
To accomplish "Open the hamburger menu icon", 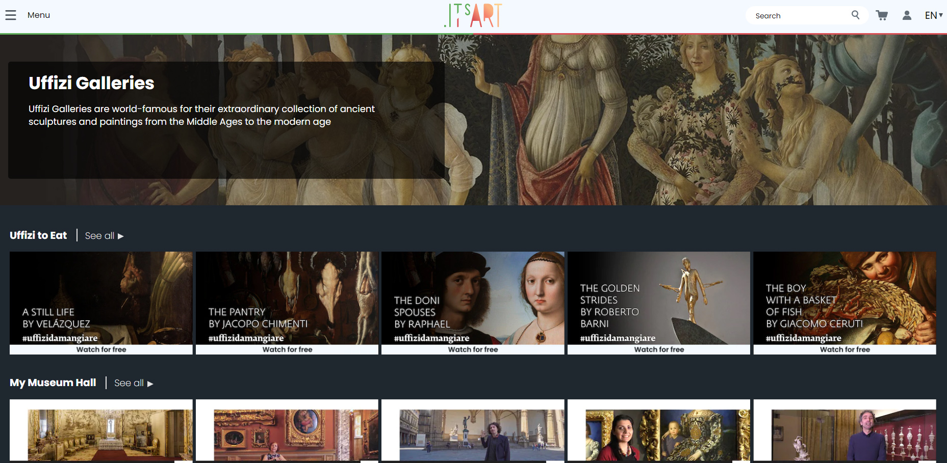I will pyautogui.click(x=11, y=15).
